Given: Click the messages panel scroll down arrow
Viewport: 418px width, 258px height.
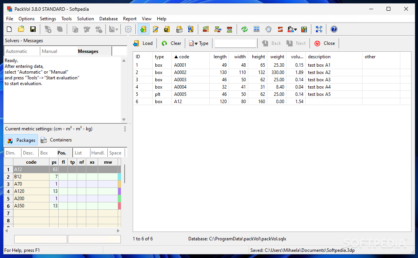Looking at the screenshot, I should (x=124, y=119).
